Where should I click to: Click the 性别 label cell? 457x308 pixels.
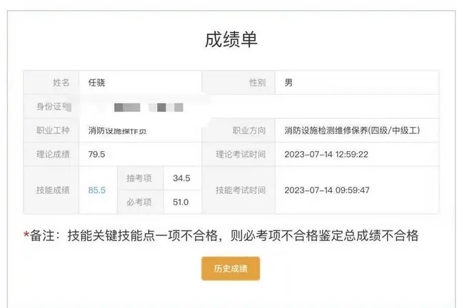tap(238, 83)
